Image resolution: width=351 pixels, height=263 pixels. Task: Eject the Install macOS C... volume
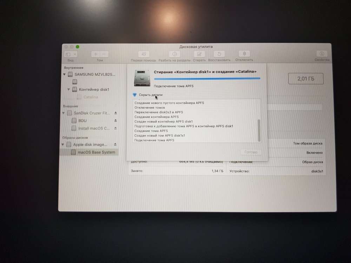click(116, 128)
